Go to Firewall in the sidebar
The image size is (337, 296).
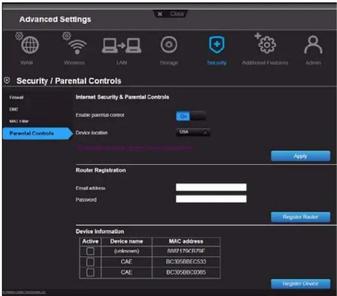[16, 97]
